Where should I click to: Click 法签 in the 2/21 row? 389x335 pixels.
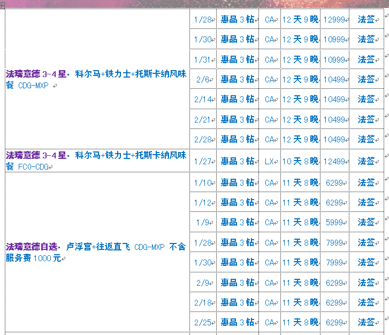[367, 120]
